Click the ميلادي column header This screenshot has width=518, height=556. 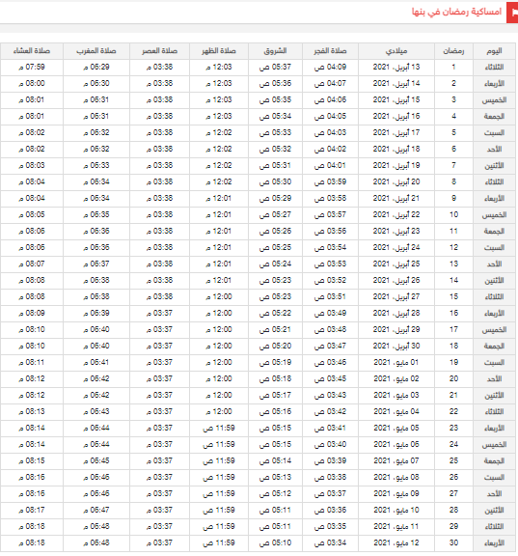click(x=396, y=51)
